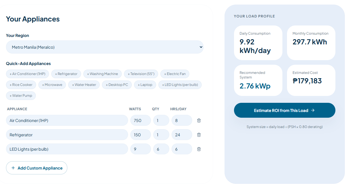Quick-add Air Conditioner (1HP) chip
This screenshot has width=346, height=185.
tap(27, 74)
